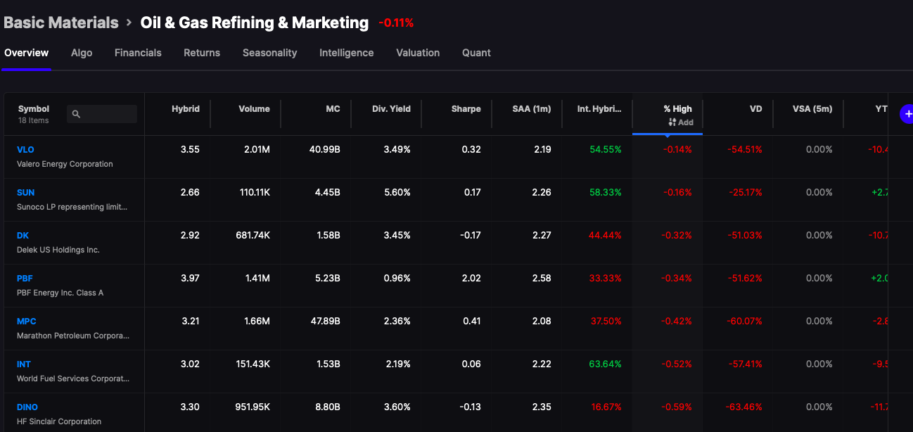
Task: Click MPC market cap value 47.89B
Action: pyautogui.click(x=324, y=322)
